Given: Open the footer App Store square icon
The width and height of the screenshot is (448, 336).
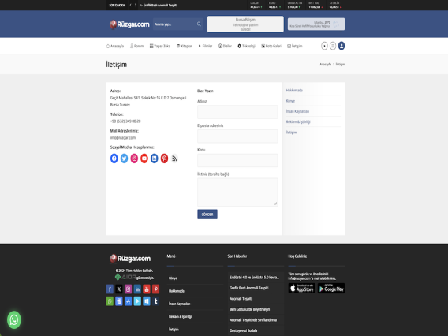Looking at the screenshot, I should [128, 301].
